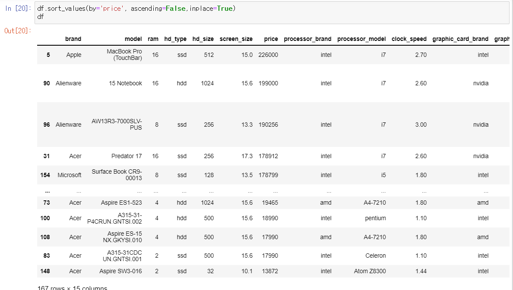513x290 pixels.
Task: Click row index 148
Action: [45, 271]
